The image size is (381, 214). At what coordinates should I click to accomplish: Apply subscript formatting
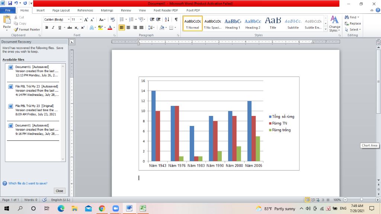[76, 27]
